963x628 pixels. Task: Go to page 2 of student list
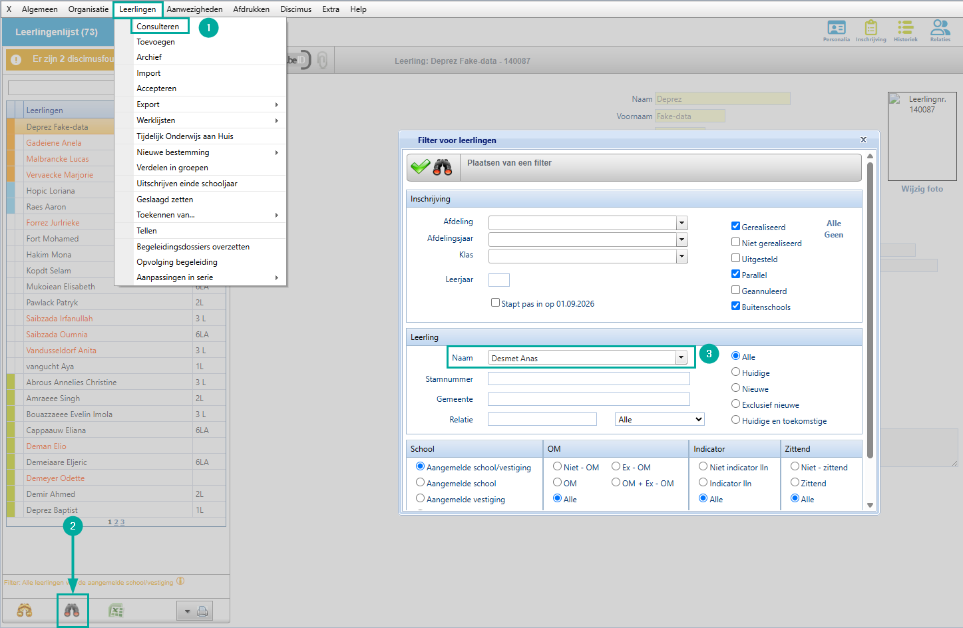tap(116, 522)
